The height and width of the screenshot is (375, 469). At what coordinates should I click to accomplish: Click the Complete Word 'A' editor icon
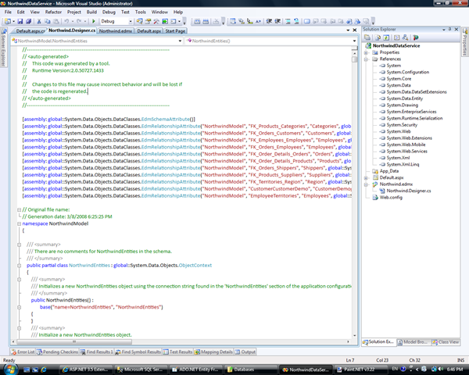259,21
